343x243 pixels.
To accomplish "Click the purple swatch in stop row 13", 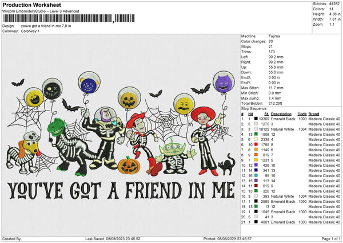I will coord(256,181).
